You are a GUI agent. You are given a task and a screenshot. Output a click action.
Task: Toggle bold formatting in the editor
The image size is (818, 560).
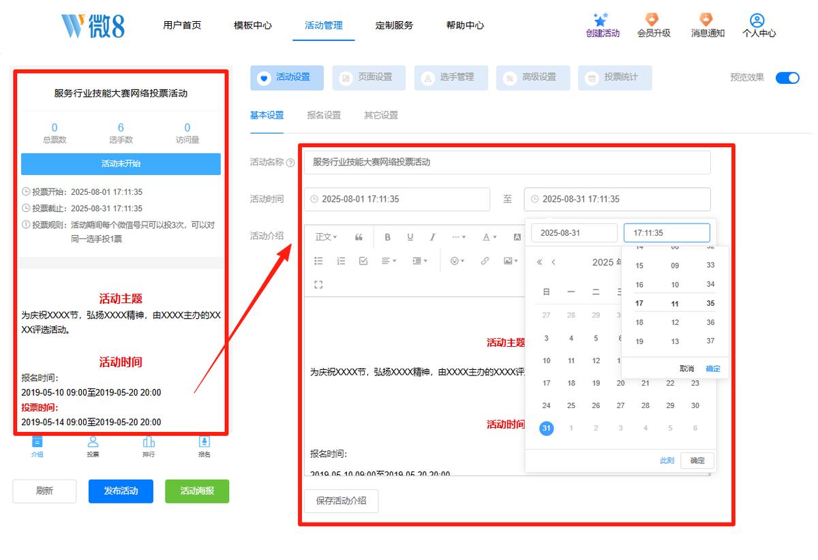pos(388,237)
